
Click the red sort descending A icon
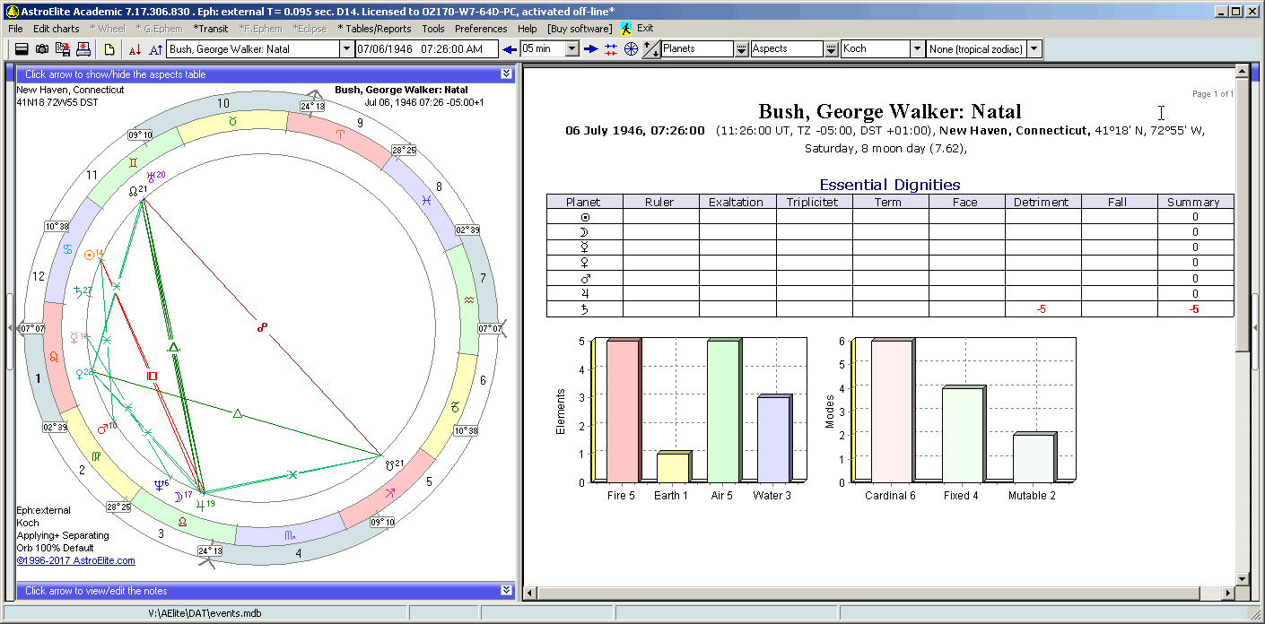[135, 48]
